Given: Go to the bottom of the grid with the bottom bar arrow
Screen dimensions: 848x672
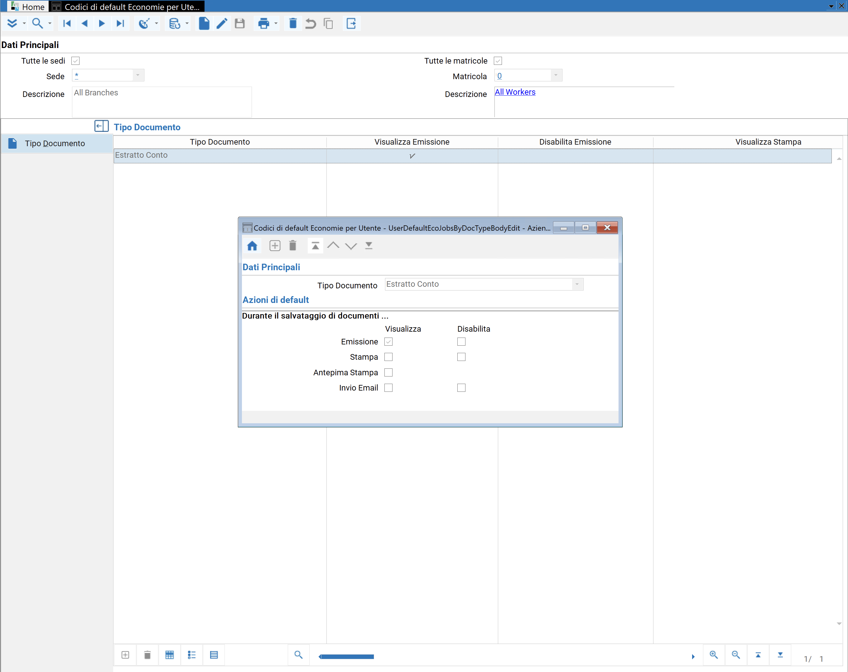Looking at the screenshot, I should [780, 655].
